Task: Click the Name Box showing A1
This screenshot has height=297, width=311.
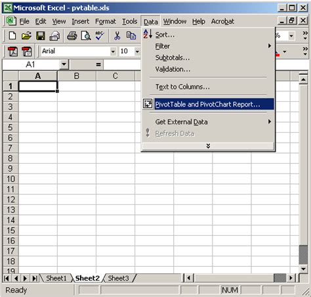Action: tap(31, 64)
